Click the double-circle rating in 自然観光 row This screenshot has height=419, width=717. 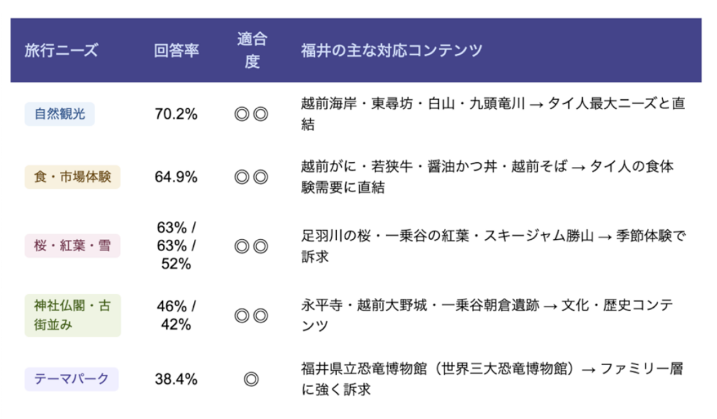click(251, 114)
